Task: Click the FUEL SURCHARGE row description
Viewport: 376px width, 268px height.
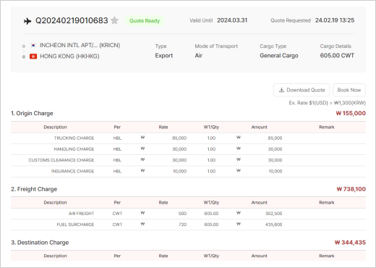Action: 75,225
